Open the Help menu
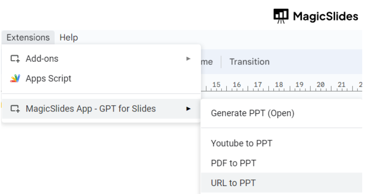This screenshot has width=365, height=194. tap(68, 38)
